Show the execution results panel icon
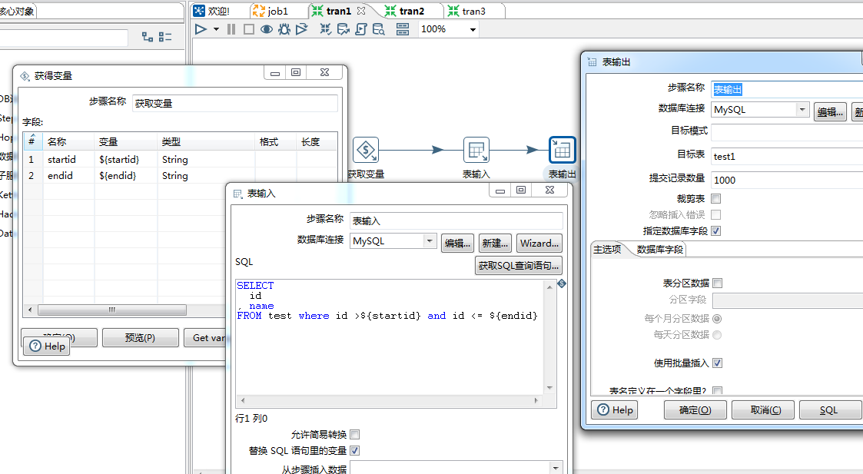 click(x=403, y=29)
